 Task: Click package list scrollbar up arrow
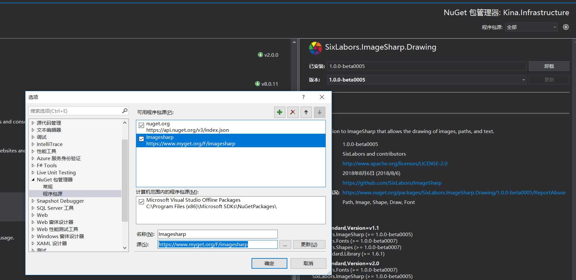(294, 42)
